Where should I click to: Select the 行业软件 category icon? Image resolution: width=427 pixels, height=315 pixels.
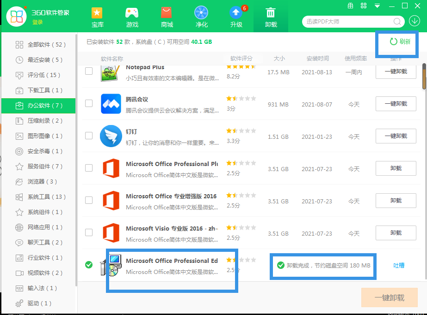tap(19, 258)
